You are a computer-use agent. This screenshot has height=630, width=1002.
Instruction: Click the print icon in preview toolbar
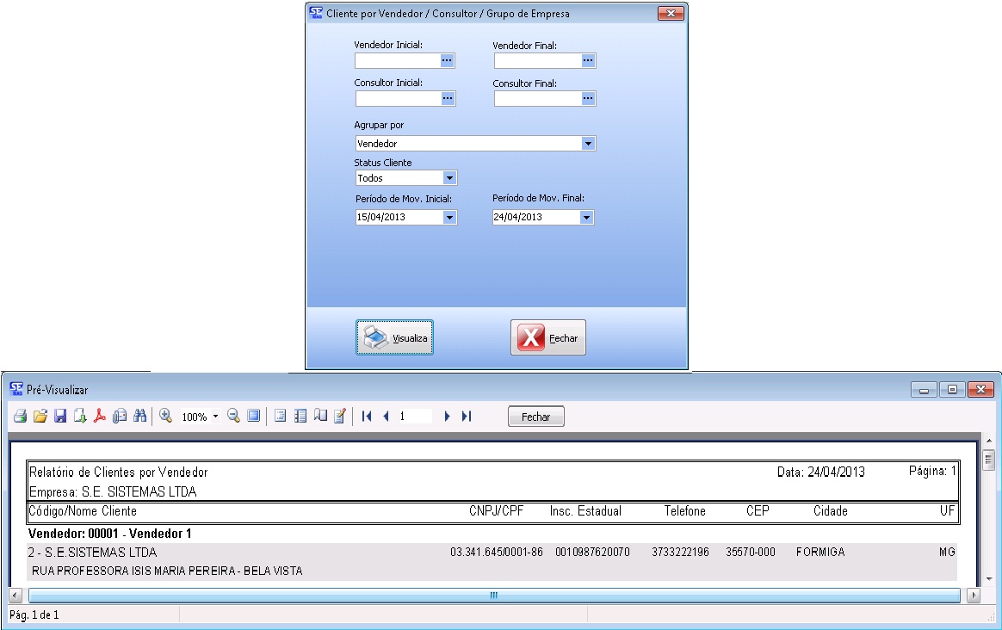pos(20,417)
